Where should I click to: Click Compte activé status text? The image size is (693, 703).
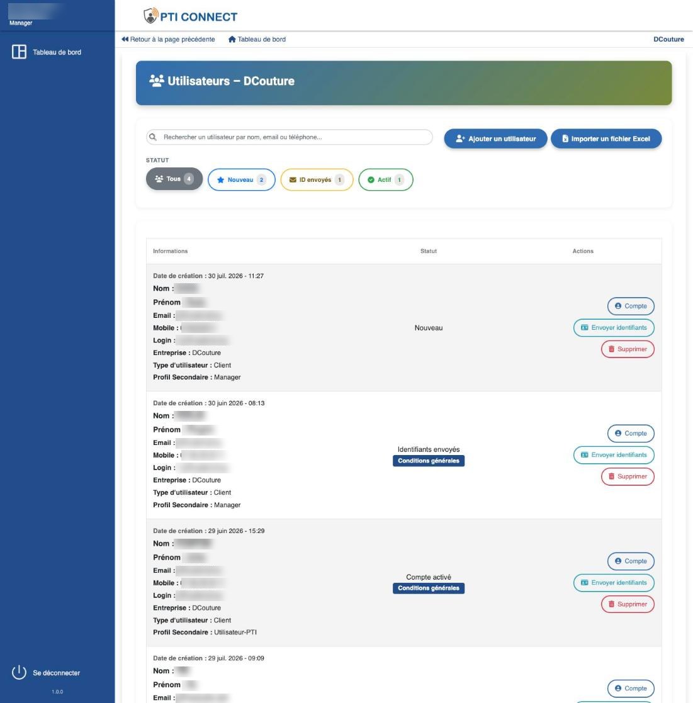coord(429,577)
